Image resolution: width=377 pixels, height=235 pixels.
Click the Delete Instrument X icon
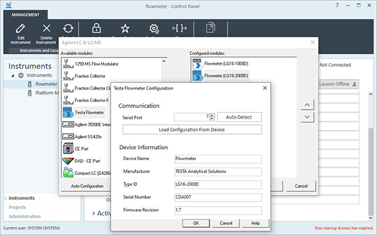tap(46, 28)
